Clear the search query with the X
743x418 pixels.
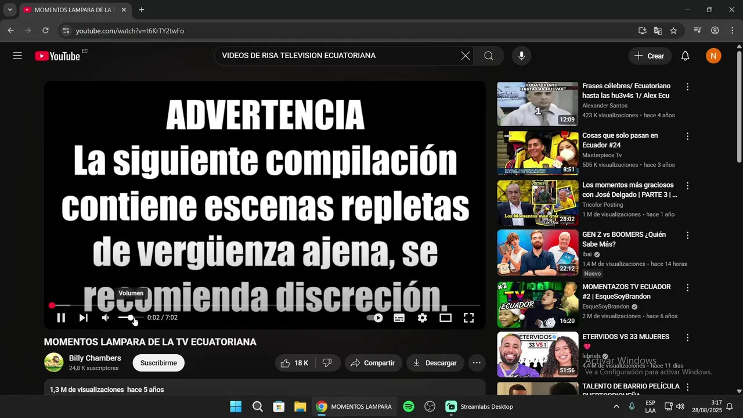click(466, 56)
